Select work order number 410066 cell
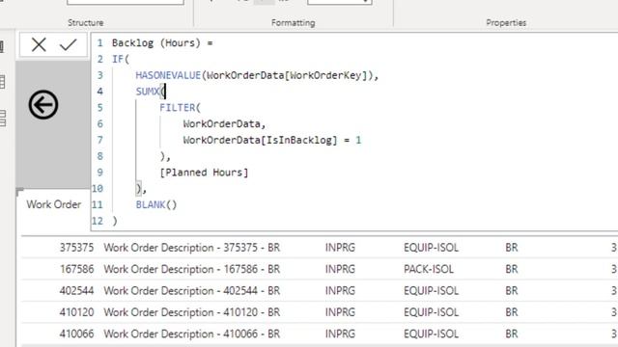The image size is (618, 347). [77, 334]
